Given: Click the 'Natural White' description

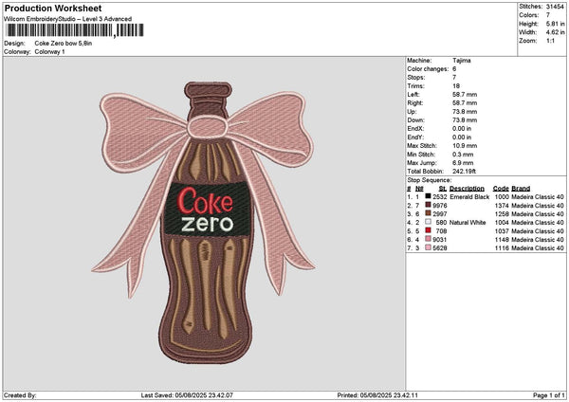Looking at the screenshot, I should (468, 223).
